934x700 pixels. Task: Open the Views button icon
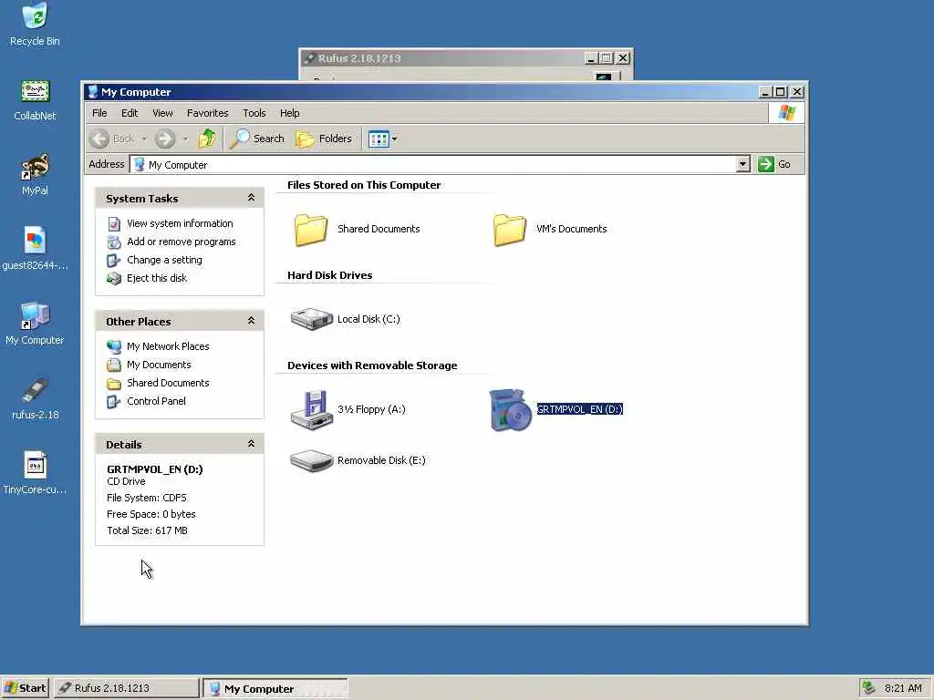tap(379, 139)
